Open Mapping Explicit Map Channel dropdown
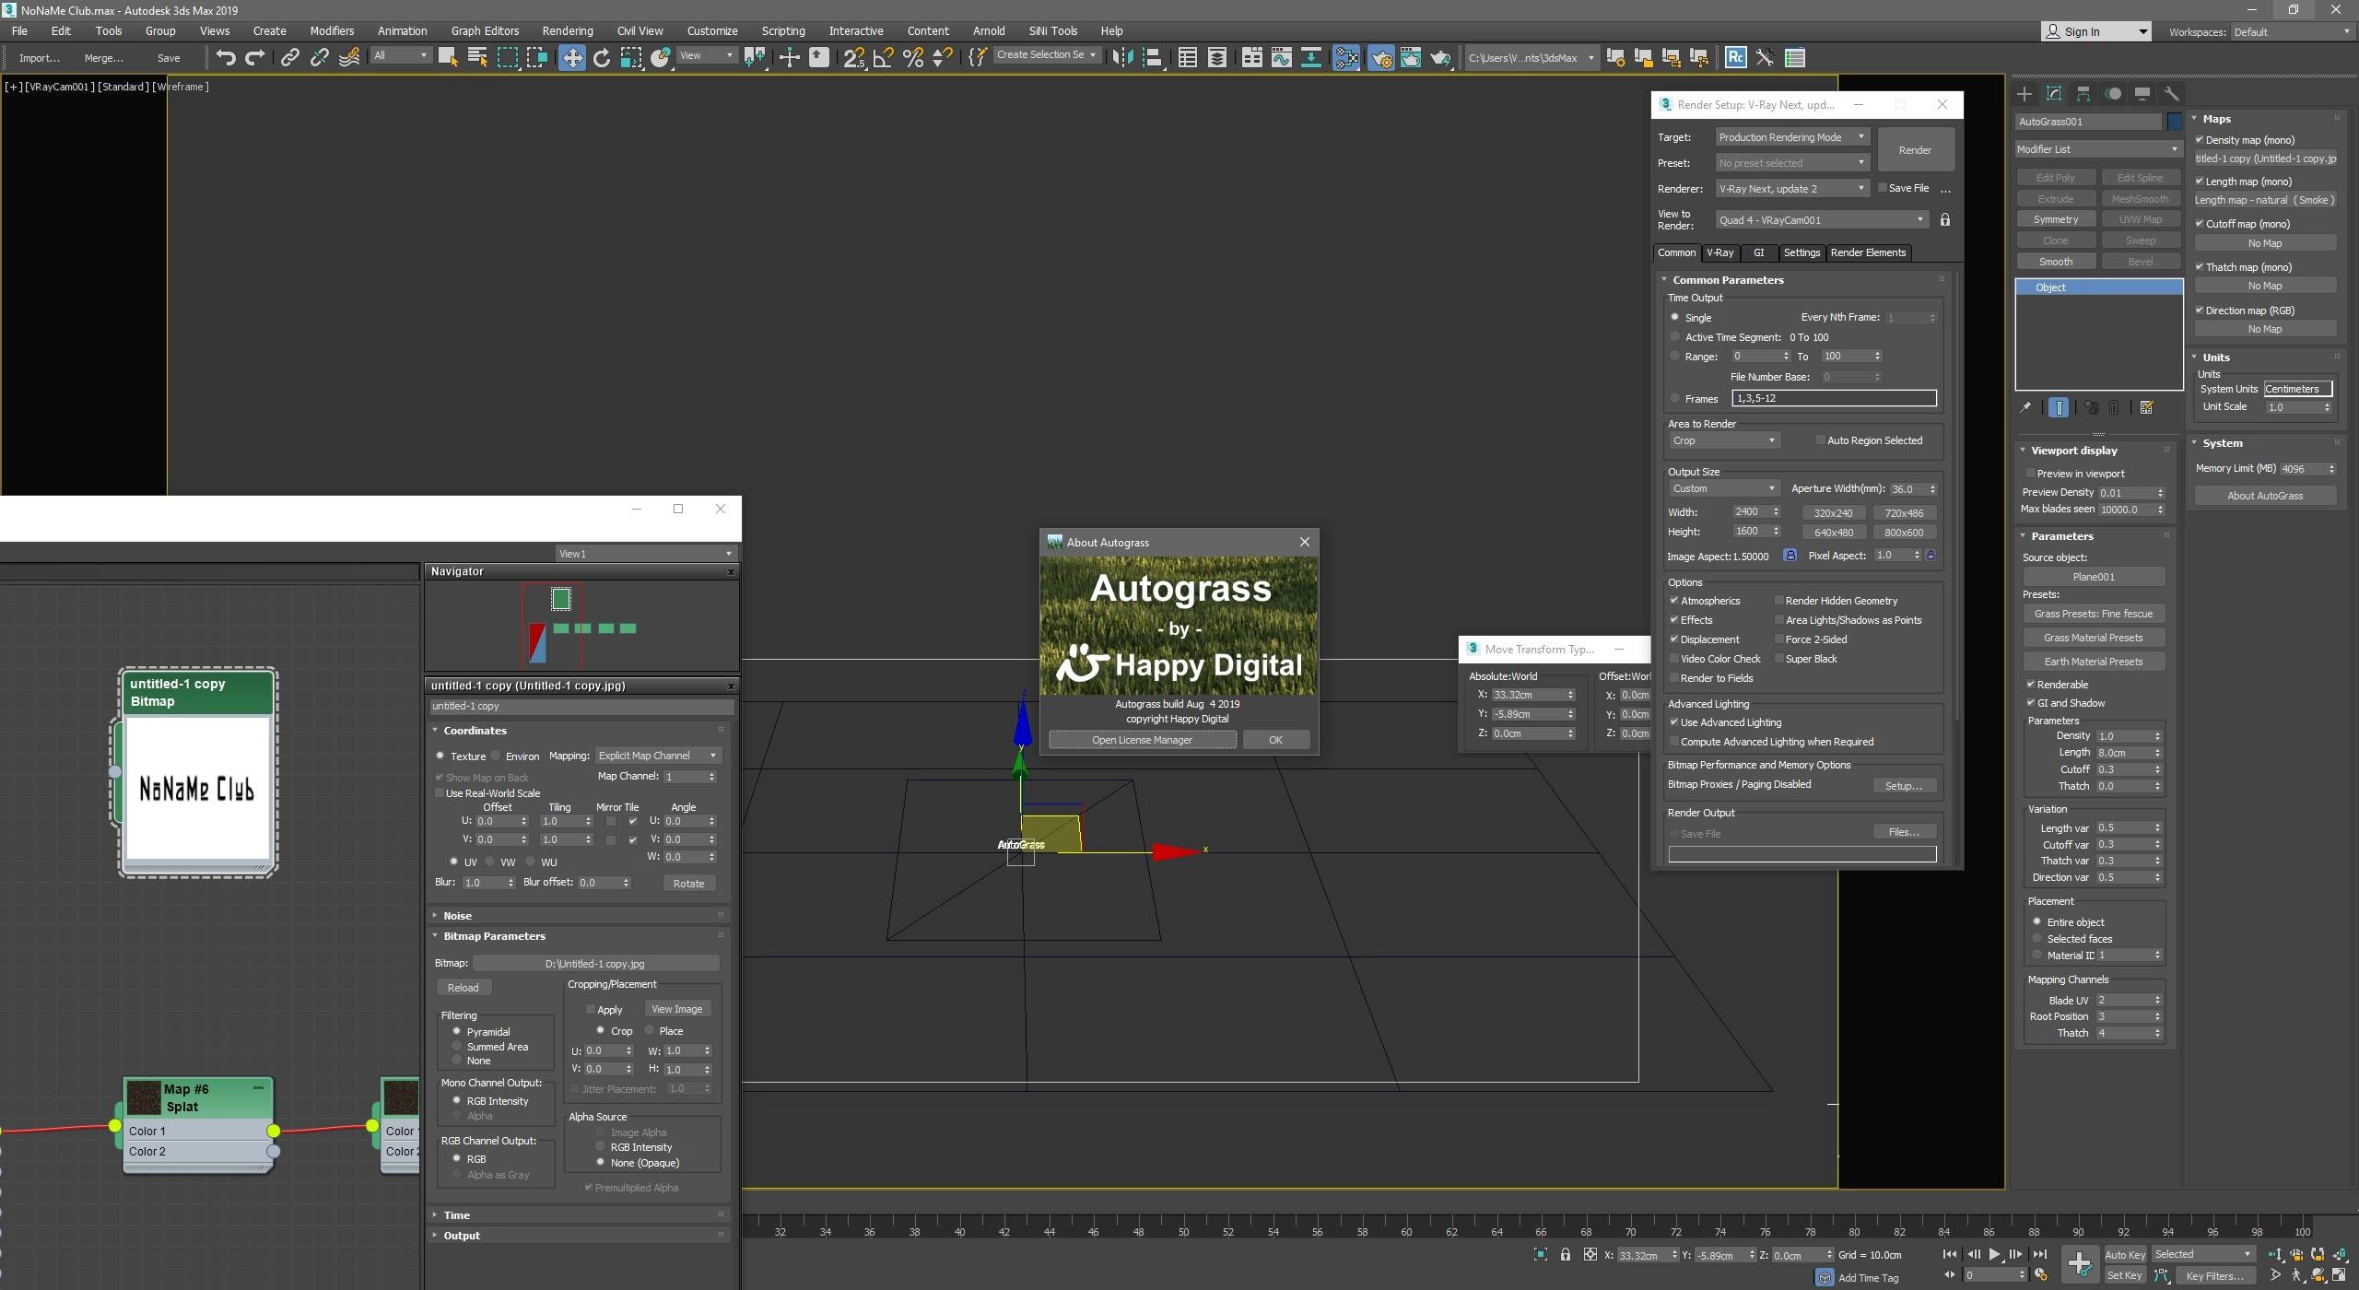This screenshot has width=2359, height=1290. click(658, 756)
